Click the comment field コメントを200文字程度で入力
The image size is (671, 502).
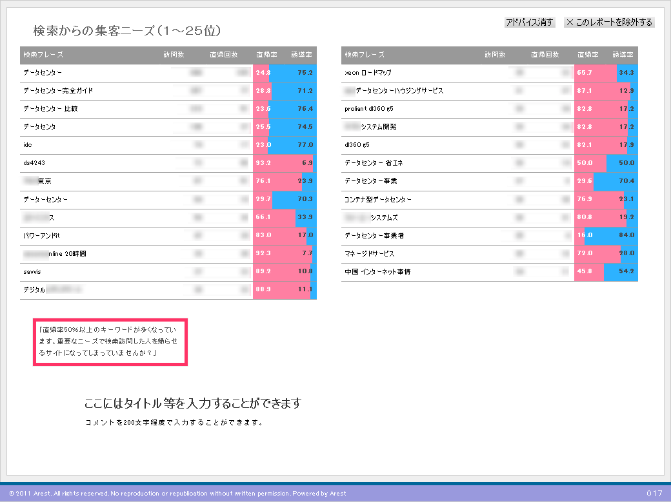point(174,423)
